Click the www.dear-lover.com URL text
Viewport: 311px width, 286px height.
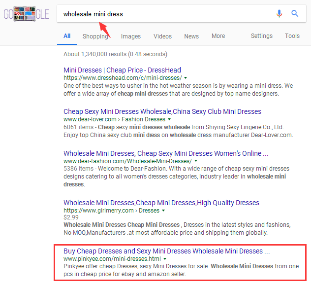90,119
